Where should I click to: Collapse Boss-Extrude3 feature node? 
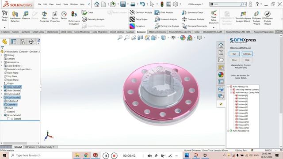coord(2,115)
